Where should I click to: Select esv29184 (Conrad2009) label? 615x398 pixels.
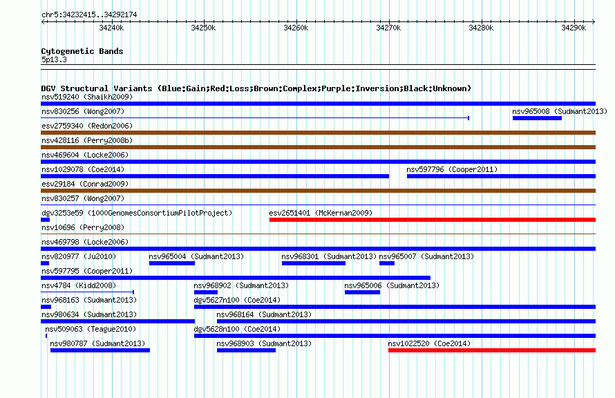tap(85, 184)
